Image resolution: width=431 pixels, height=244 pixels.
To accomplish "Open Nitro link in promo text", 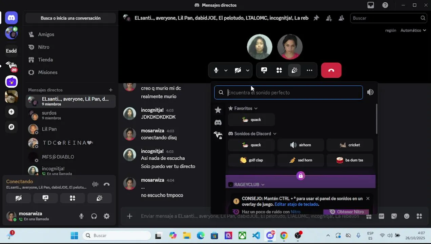I will 295,212.
